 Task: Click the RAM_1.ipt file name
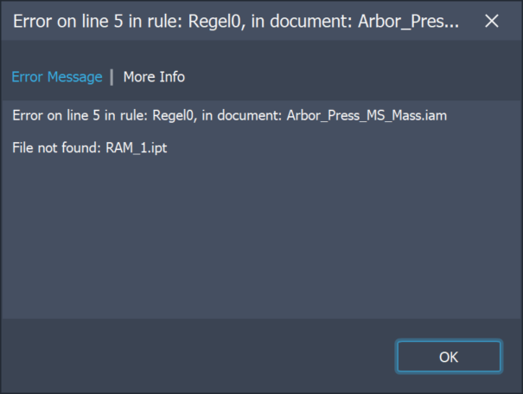click(x=137, y=148)
